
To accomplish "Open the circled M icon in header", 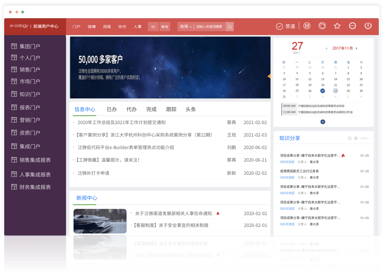I will click(x=306, y=26).
